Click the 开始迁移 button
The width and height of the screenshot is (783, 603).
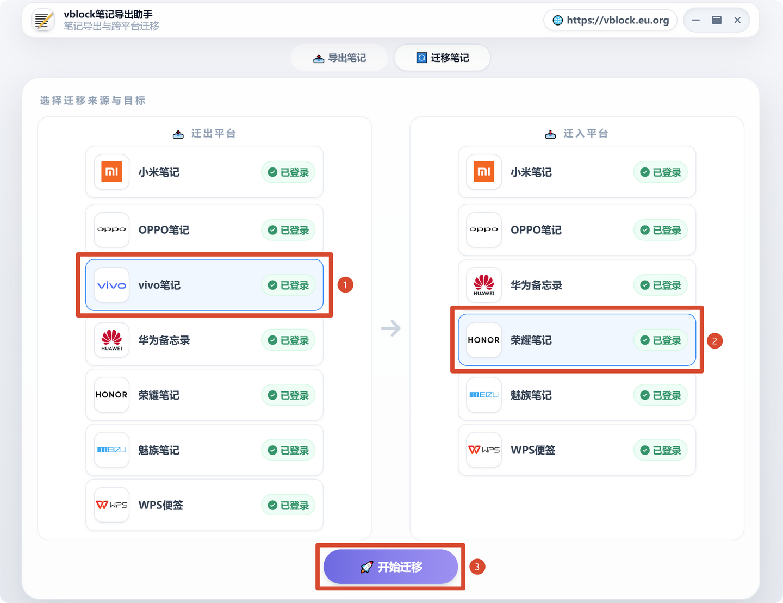(390, 567)
